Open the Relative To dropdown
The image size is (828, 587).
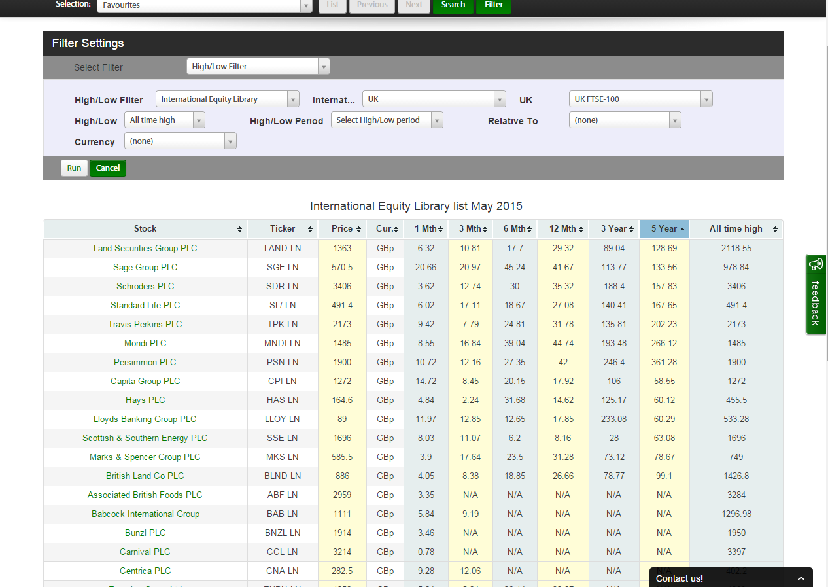coord(625,120)
